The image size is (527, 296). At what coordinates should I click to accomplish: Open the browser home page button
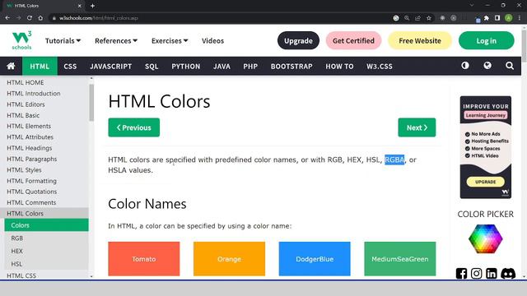click(40, 18)
